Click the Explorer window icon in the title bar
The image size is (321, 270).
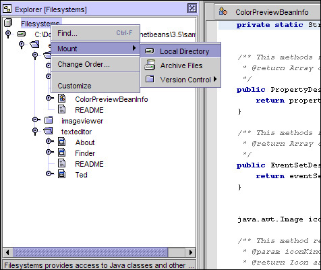pos(7,9)
